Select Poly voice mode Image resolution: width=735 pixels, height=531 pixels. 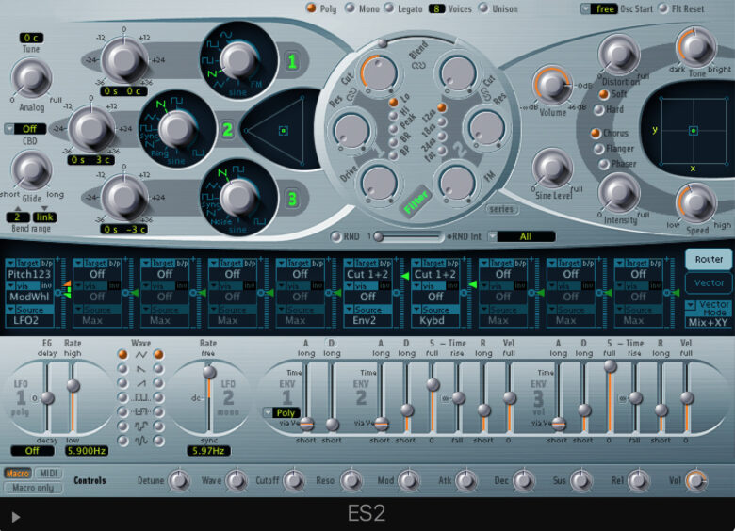pyautogui.click(x=311, y=8)
